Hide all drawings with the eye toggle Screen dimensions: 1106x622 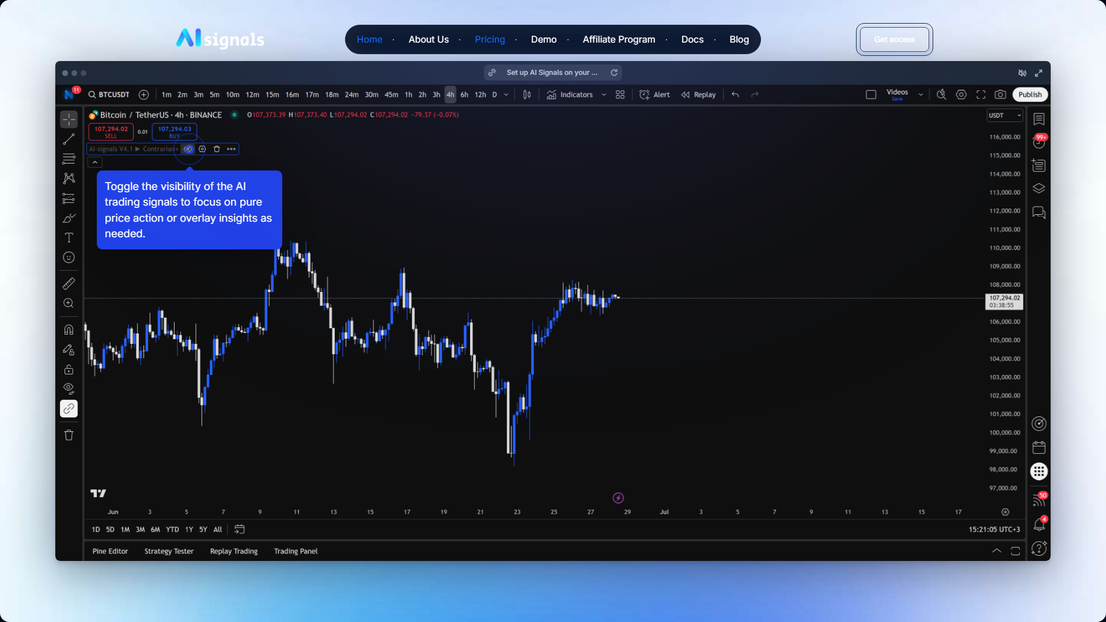pos(69,388)
